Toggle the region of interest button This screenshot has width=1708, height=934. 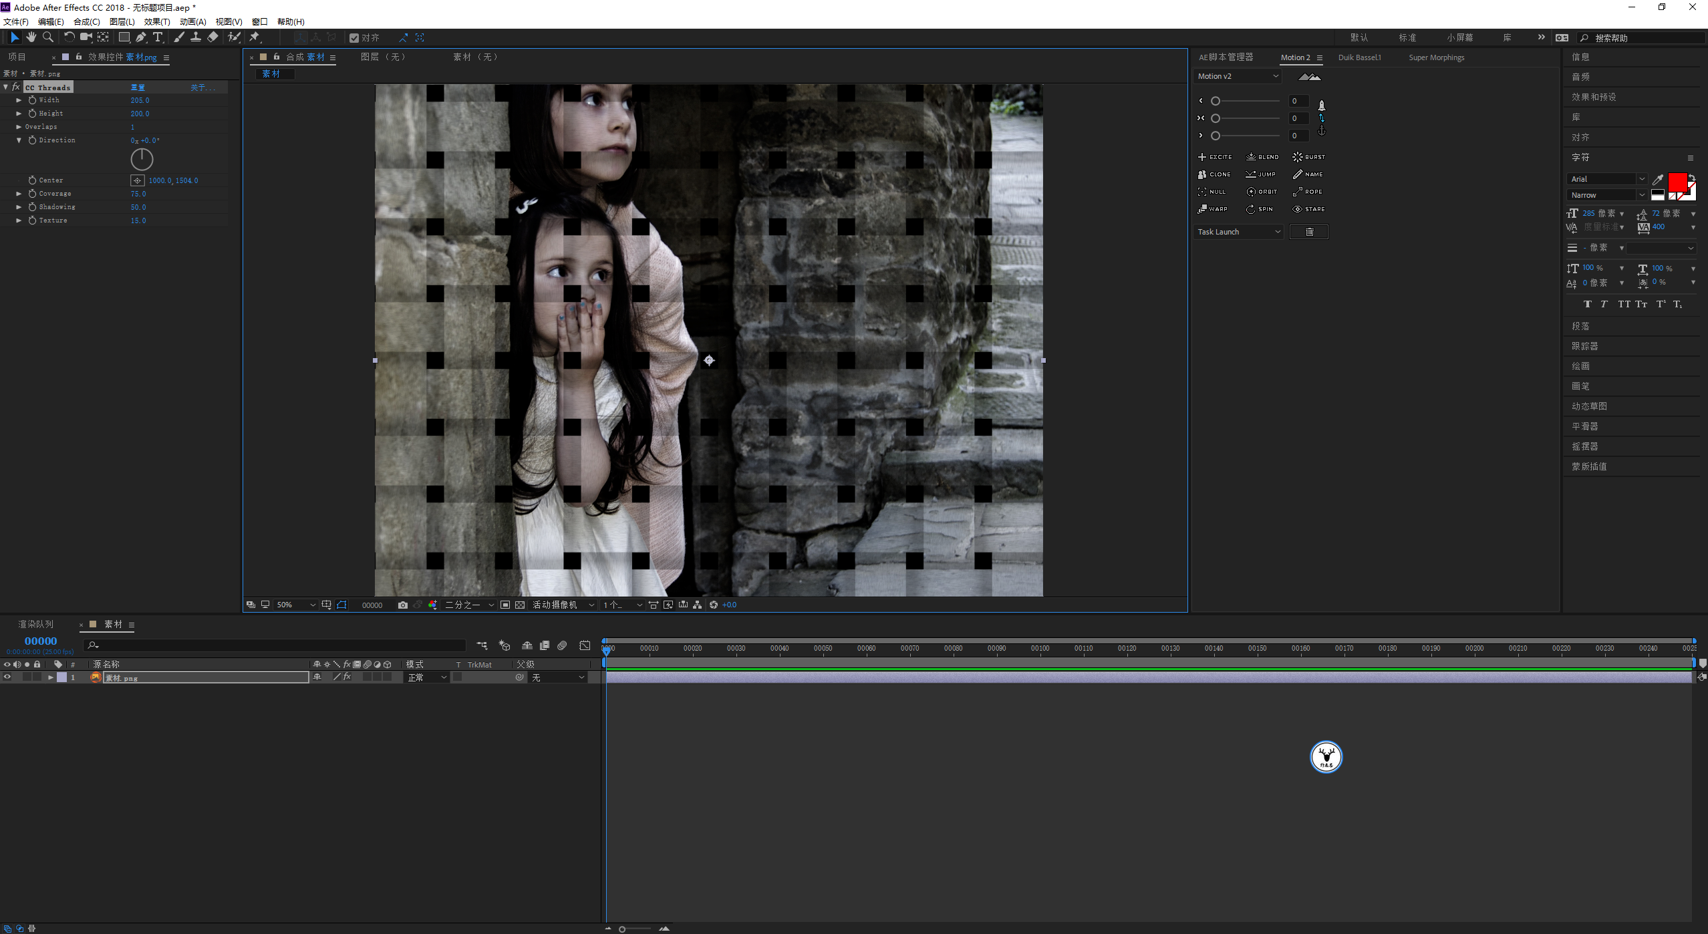(x=505, y=605)
